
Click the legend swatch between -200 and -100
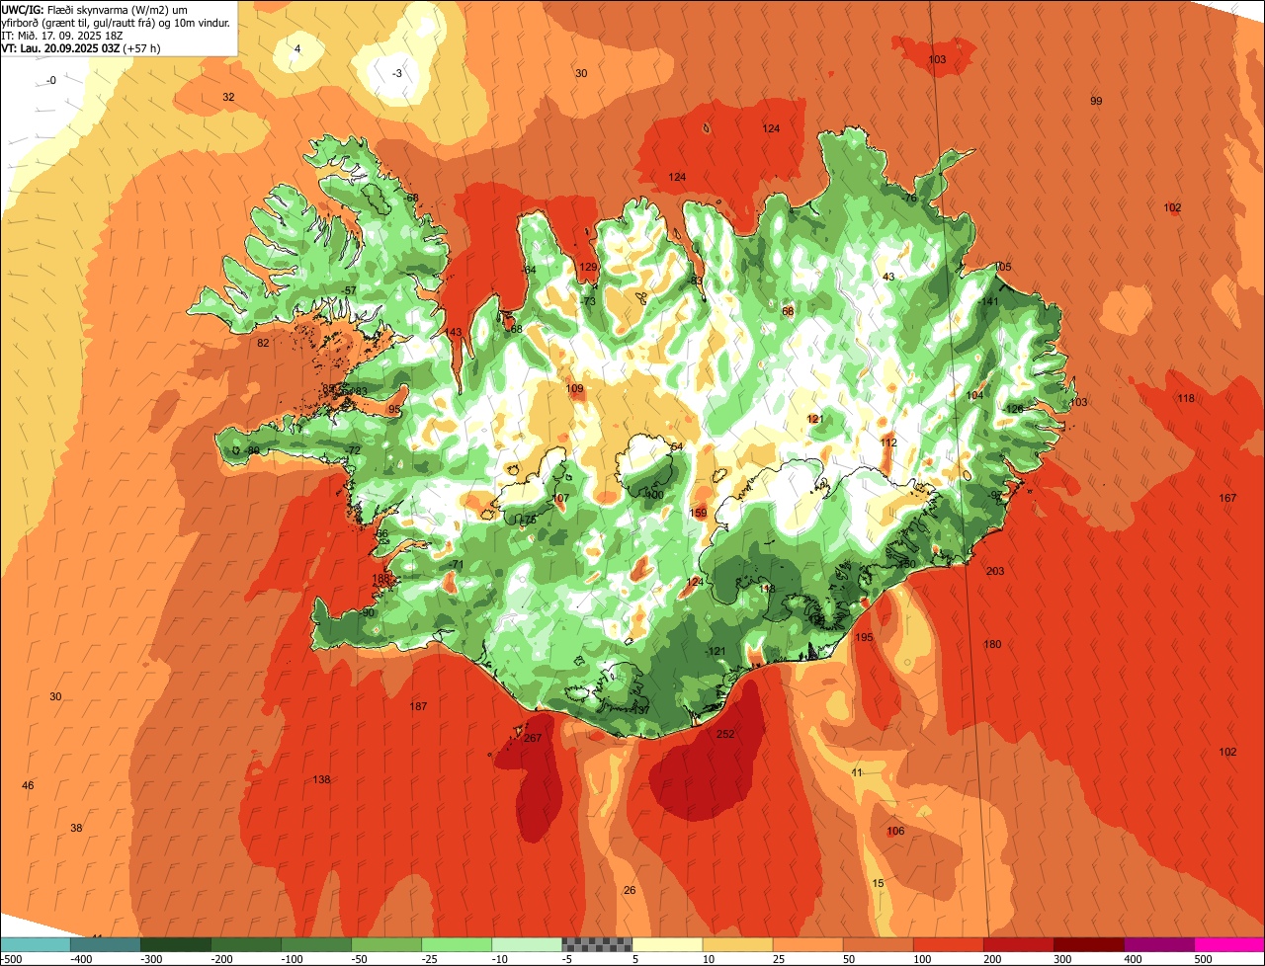(245, 944)
